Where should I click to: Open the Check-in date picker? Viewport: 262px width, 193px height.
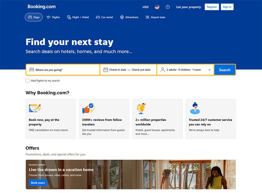click(x=118, y=70)
